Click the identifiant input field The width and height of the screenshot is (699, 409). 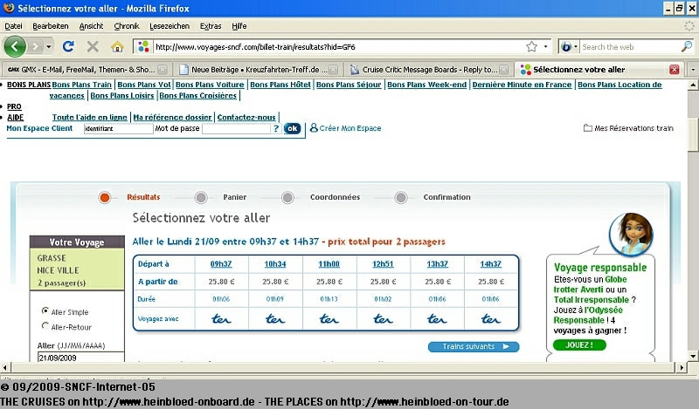click(x=118, y=128)
